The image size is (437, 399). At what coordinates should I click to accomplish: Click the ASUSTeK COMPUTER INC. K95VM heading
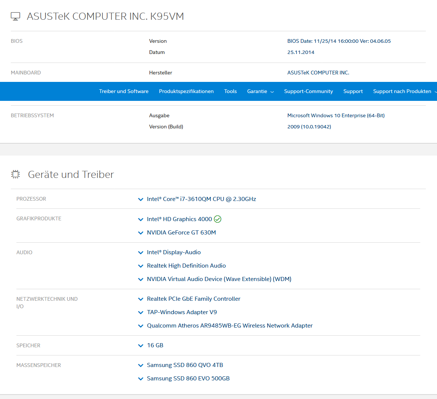coord(105,16)
